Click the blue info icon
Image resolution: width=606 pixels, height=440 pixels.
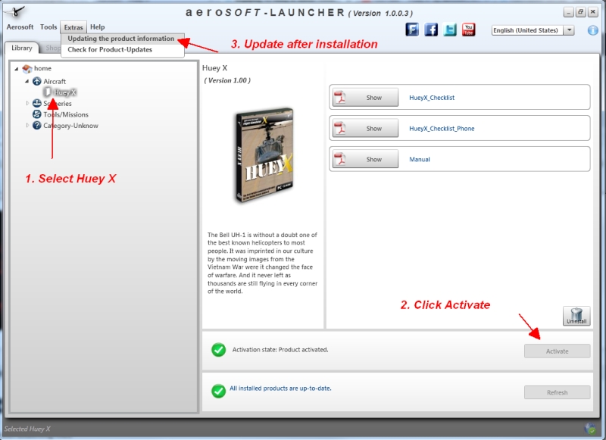tap(592, 30)
